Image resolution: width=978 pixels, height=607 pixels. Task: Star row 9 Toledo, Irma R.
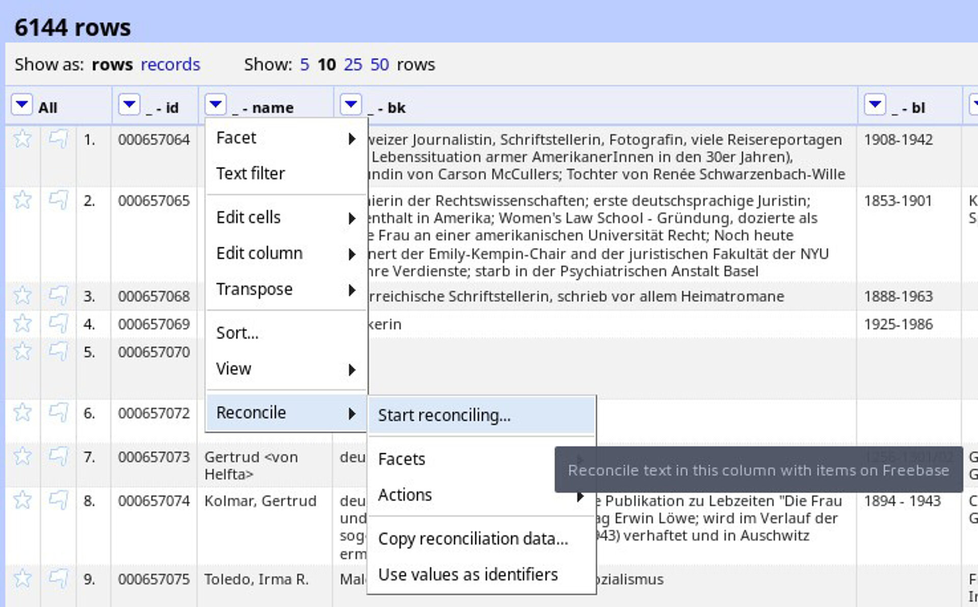22,578
